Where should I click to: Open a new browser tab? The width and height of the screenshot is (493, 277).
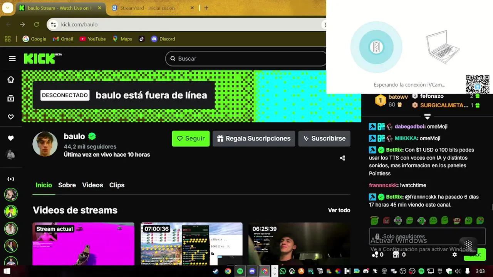pyautogui.click(x=206, y=8)
